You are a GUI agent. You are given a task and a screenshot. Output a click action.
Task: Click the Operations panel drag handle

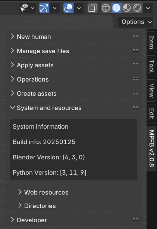coord(135,79)
